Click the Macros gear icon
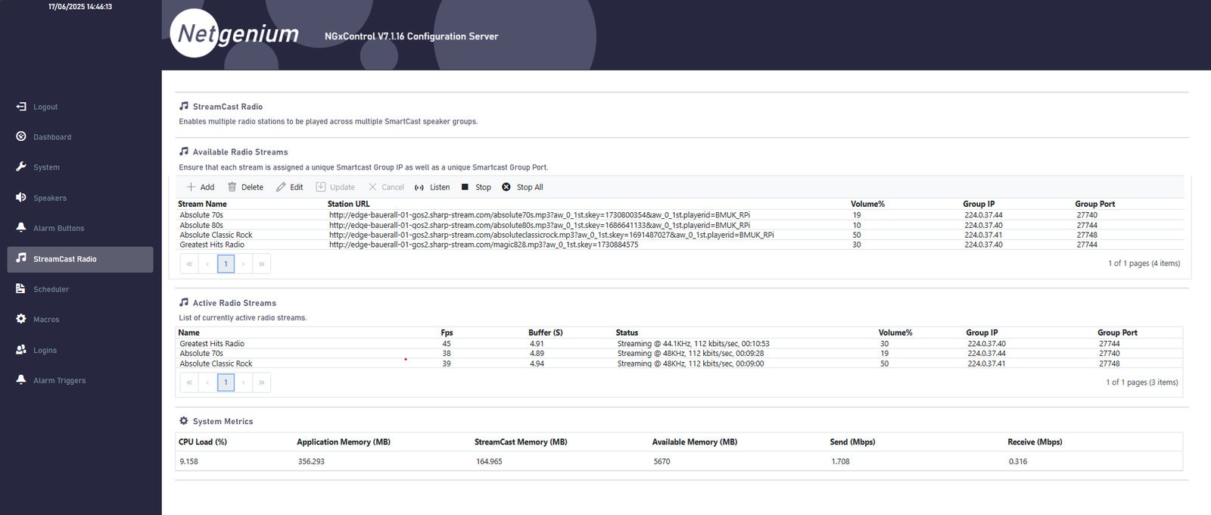Screen dimensions: 1211x515 point(21,319)
